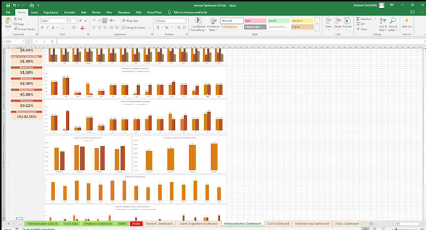Undo the last action in Quick Access Toolbar

click(x=14, y=5)
